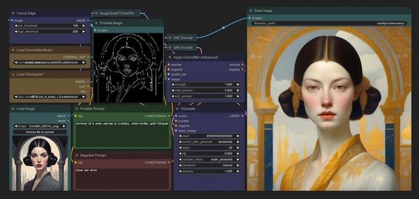The image size is (419, 199).
Task: Collapse the Save Image node title dot
Action: [251, 11]
